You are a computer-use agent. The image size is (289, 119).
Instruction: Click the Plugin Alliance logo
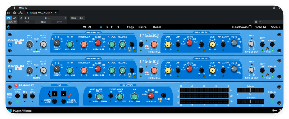(20, 111)
